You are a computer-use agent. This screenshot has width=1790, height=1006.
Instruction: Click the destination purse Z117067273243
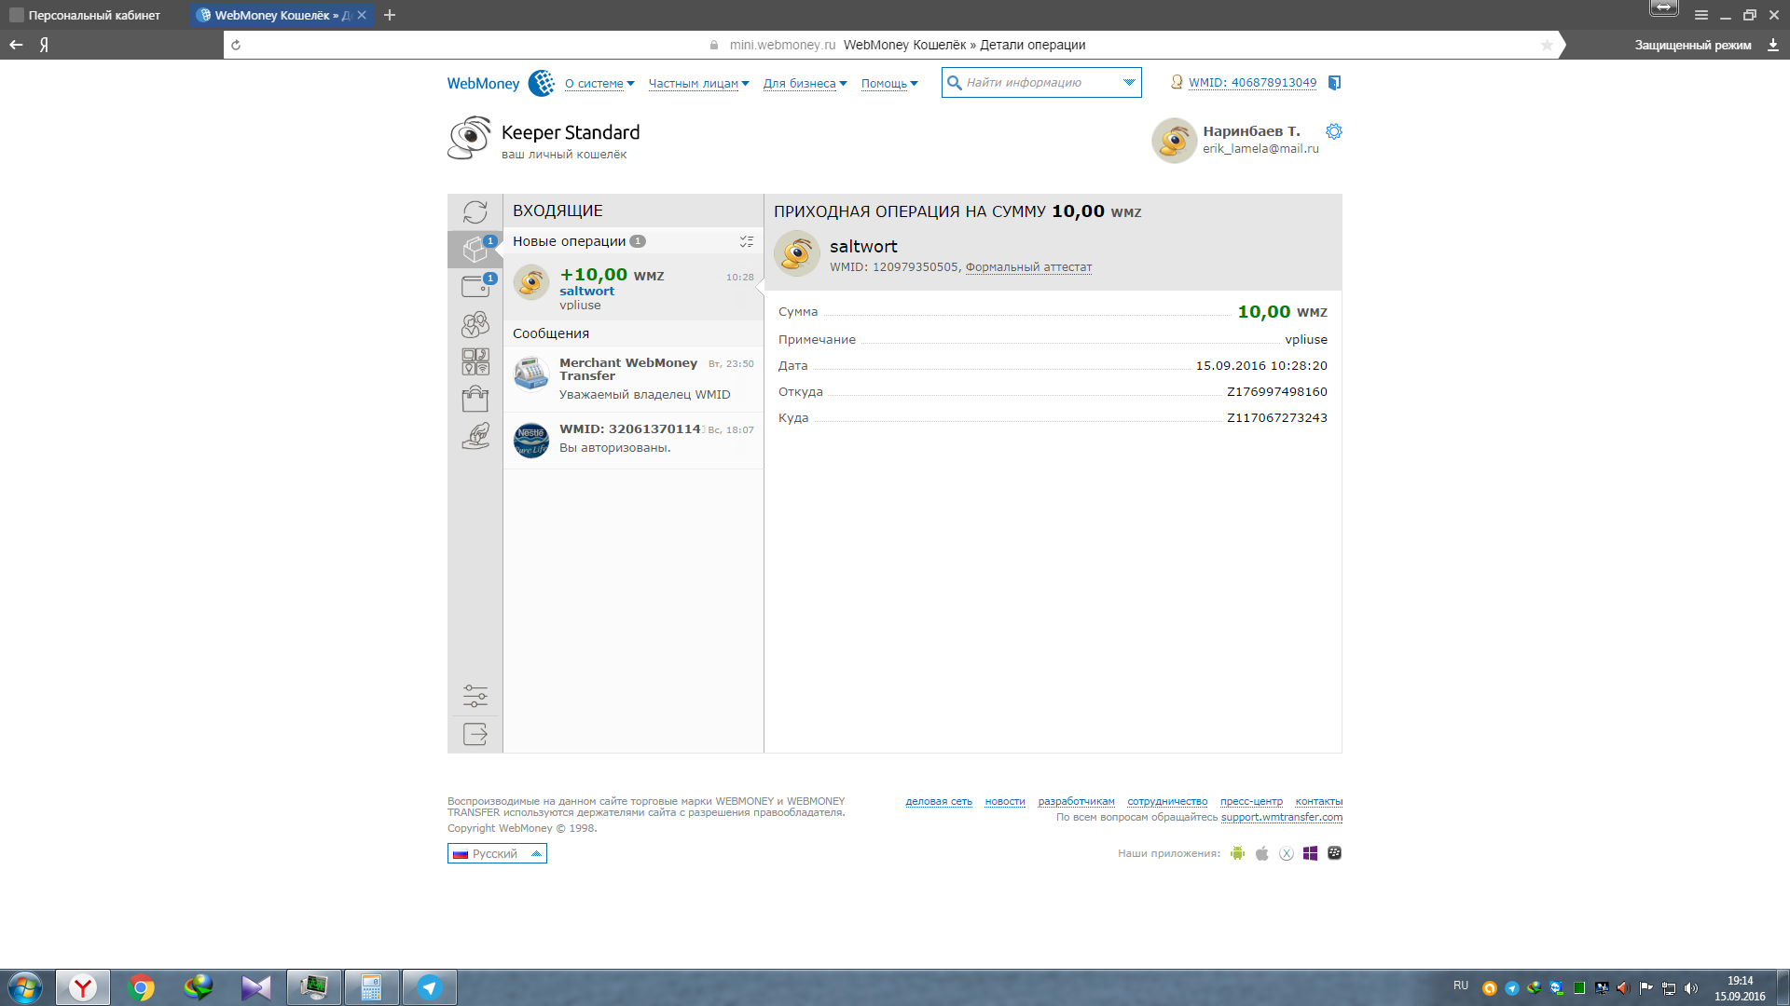pos(1277,418)
